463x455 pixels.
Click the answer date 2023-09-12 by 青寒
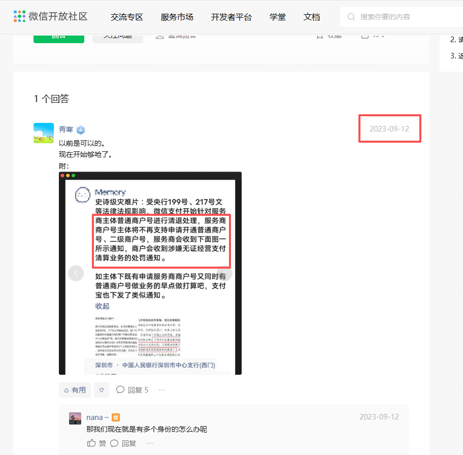coord(389,129)
